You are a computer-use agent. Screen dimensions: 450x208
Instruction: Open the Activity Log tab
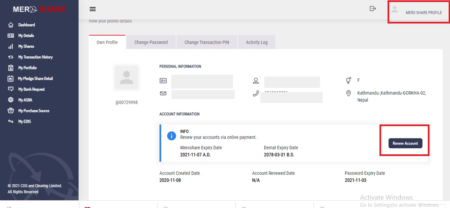click(x=257, y=42)
